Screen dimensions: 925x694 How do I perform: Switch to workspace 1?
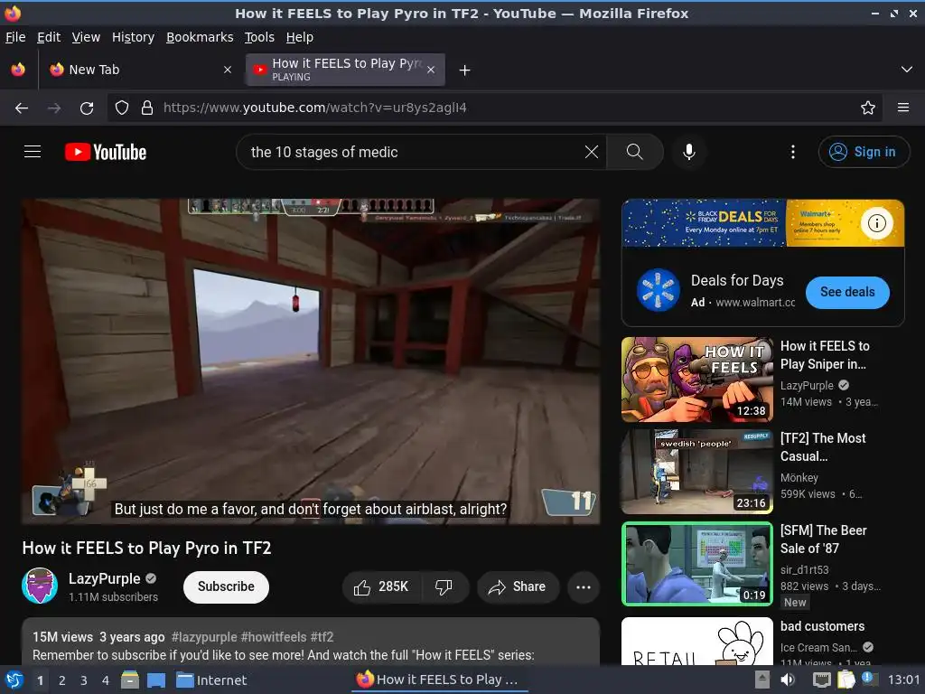(40, 680)
